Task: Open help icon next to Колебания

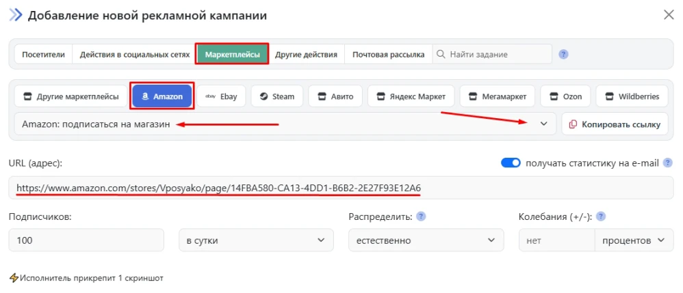Action: (x=601, y=217)
